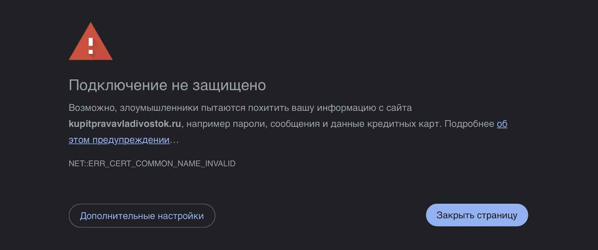Click the error code NET::ERR_CERT_COMMON_NAME_INVALID

point(152,163)
